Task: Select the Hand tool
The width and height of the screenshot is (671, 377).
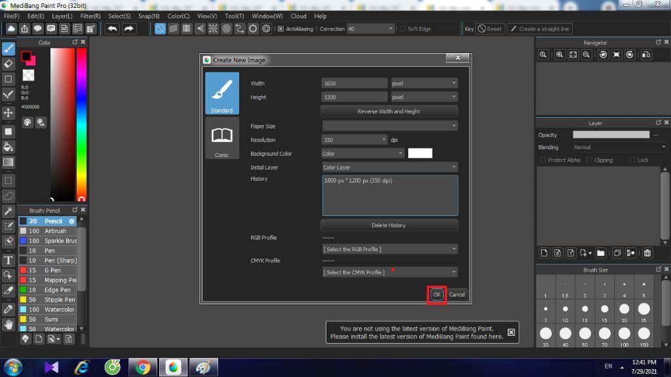Action: point(8,325)
